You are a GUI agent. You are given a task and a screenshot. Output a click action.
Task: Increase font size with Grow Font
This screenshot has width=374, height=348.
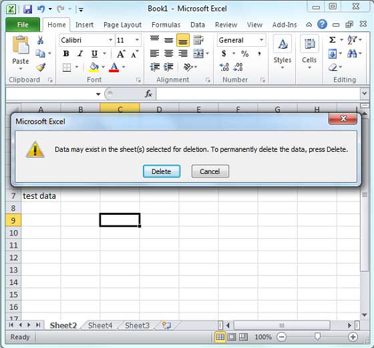120,54
